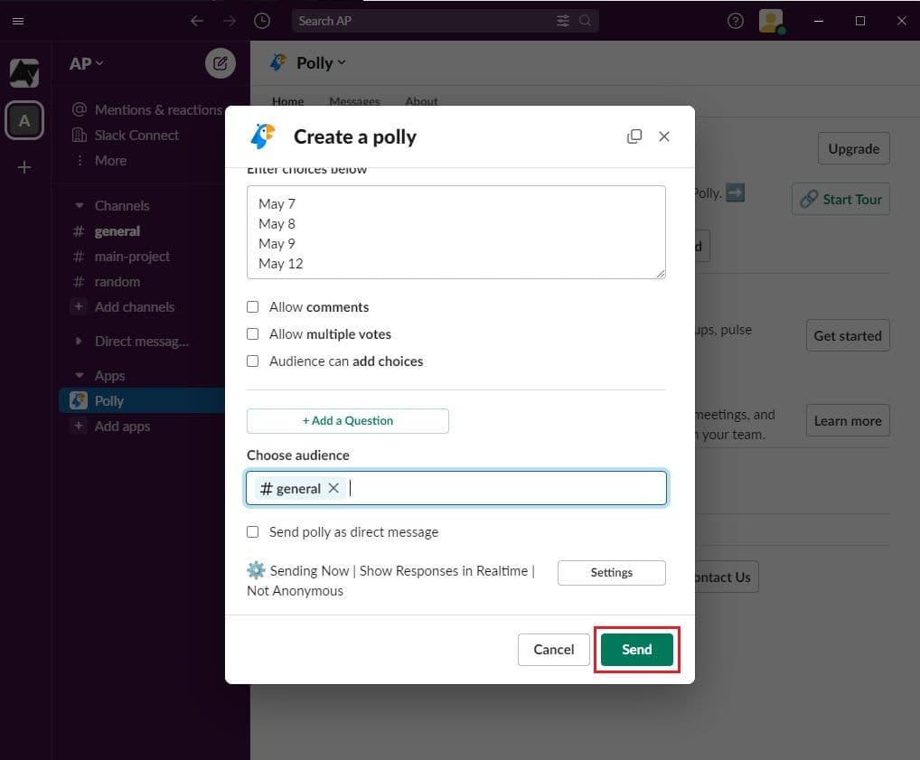This screenshot has width=920, height=760.
Task: Check Send polly as direct message
Action: click(x=253, y=532)
